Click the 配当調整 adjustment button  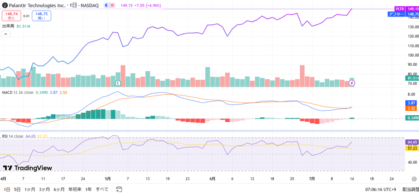[x=411, y=189]
